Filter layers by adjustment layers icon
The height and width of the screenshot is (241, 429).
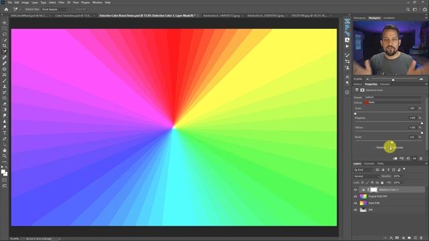pyautogui.click(x=383, y=169)
